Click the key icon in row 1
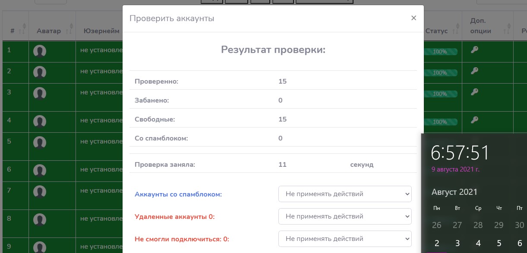527x253 pixels. point(474,50)
